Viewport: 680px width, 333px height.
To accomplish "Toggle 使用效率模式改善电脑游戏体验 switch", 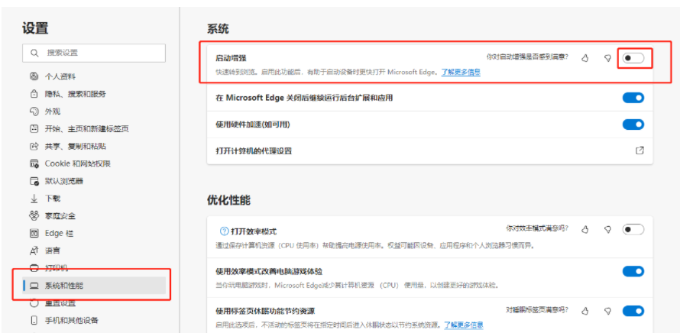I will click(x=633, y=271).
